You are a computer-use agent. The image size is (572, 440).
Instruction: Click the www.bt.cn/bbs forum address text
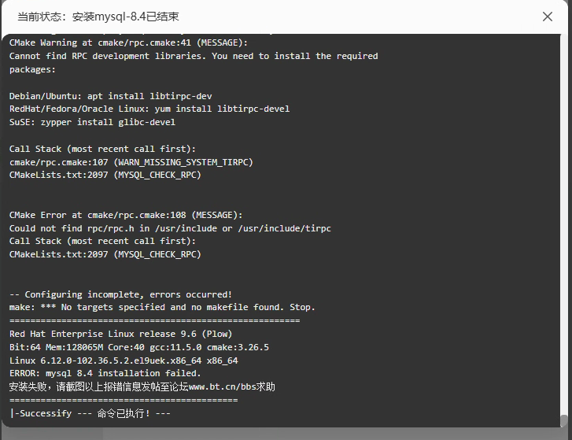click(x=226, y=386)
